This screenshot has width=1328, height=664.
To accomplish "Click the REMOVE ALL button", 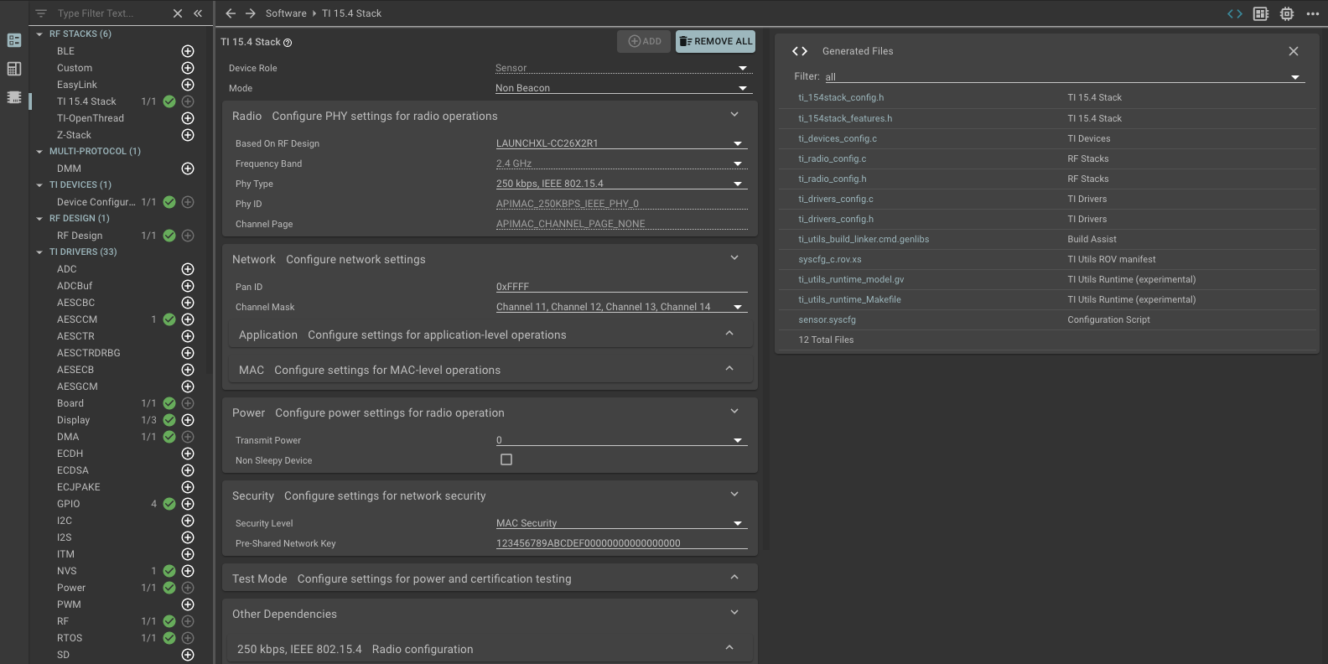I will click(715, 41).
